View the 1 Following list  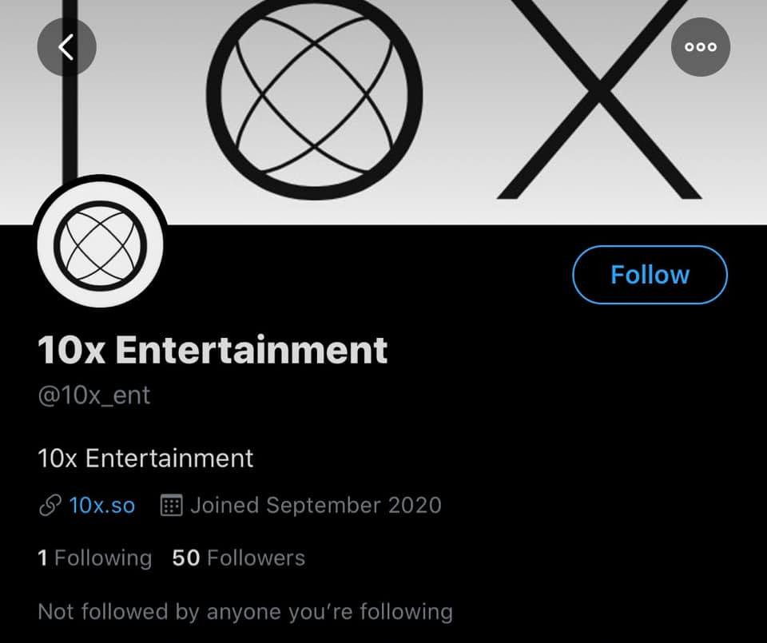pos(94,558)
